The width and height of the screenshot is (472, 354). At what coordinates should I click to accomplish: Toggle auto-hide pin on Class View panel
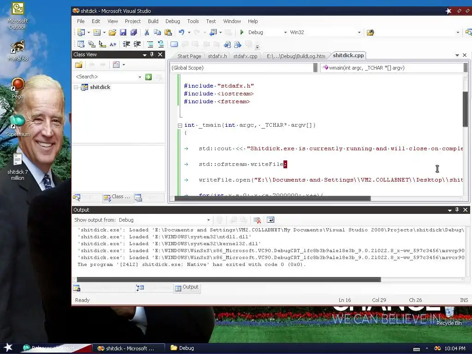[x=152, y=54]
